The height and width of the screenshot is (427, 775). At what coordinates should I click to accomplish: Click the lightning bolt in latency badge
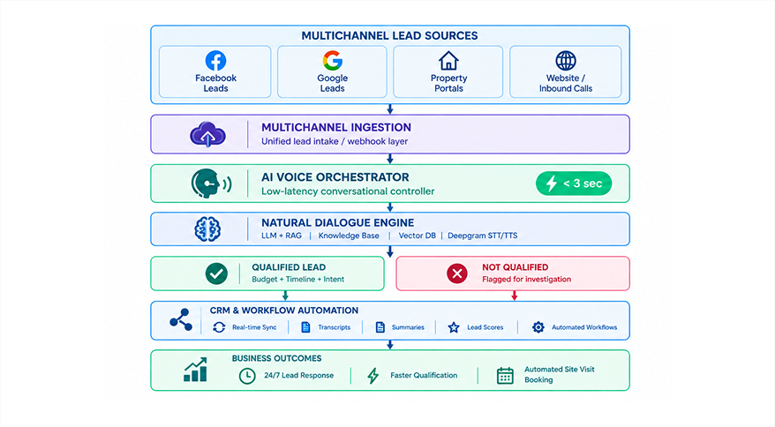pyautogui.click(x=551, y=184)
